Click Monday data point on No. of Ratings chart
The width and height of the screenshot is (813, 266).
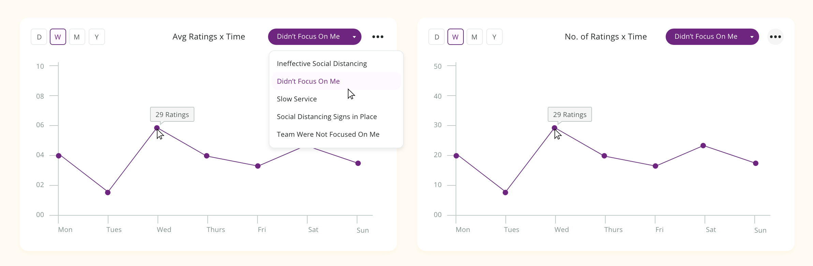pyautogui.click(x=456, y=156)
